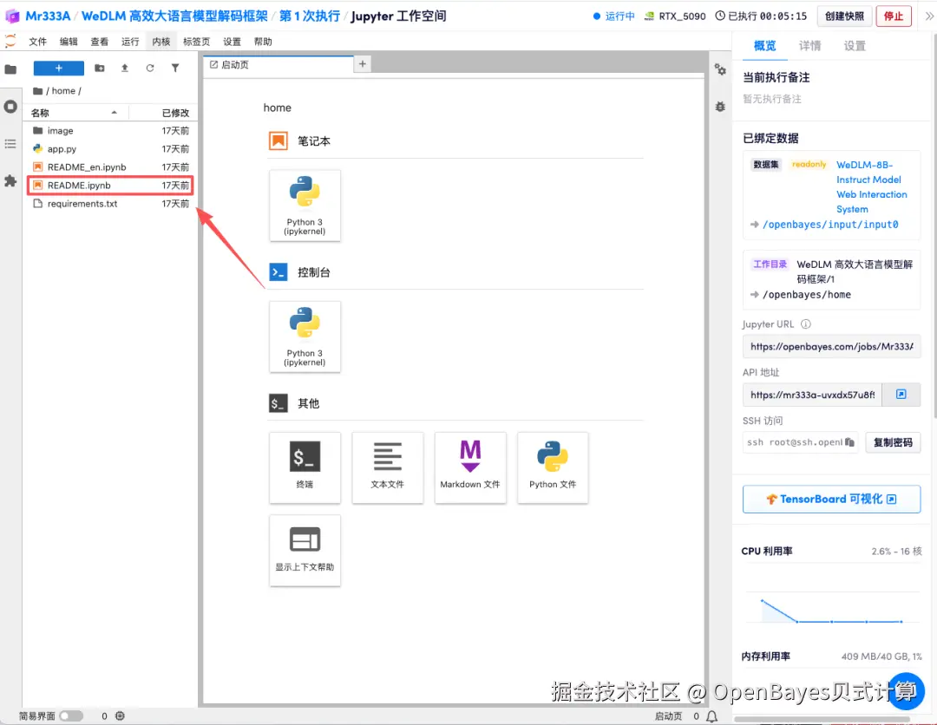Image resolution: width=937 pixels, height=725 pixels.
Task: Collapse the right panel with the double chevron
Action: pyautogui.click(x=928, y=16)
